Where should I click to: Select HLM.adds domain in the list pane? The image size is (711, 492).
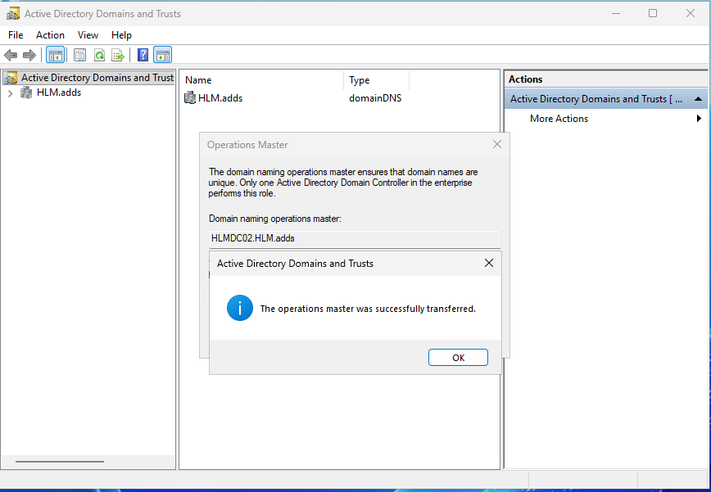coord(220,98)
